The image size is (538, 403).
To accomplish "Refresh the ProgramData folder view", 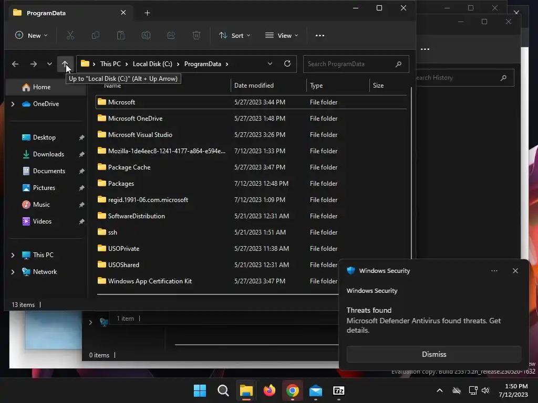I will click(287, 63).
